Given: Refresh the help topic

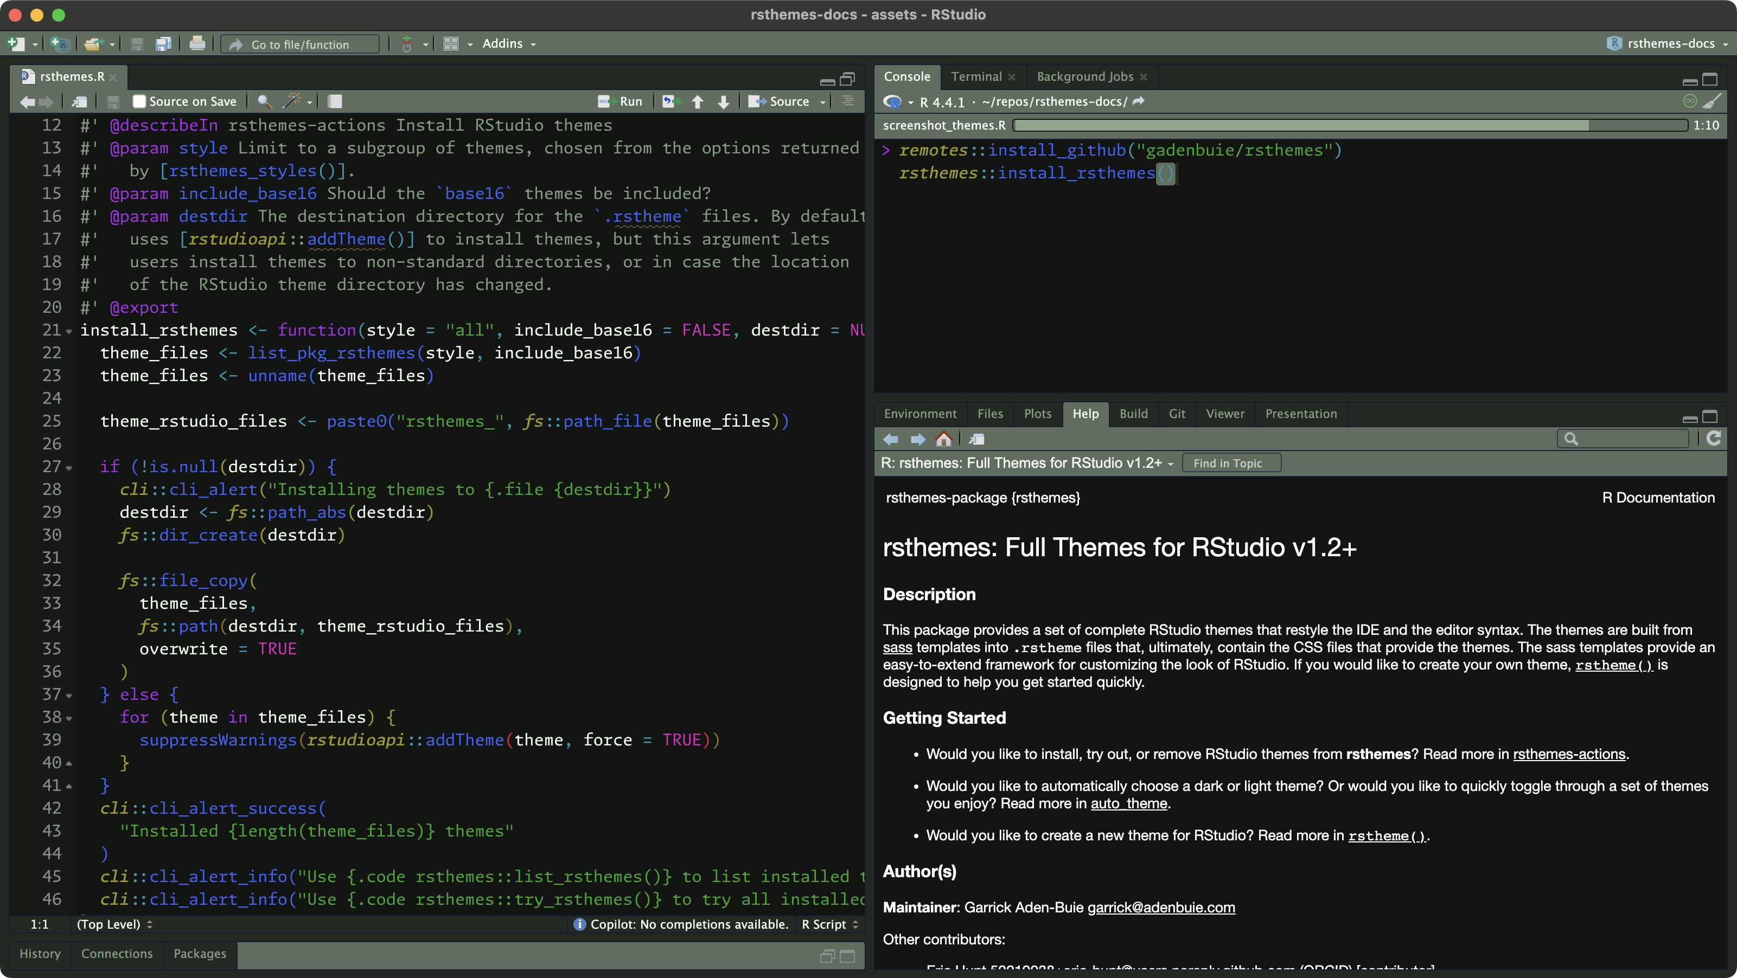Looking at the screenshot, I should (1713, 439).
